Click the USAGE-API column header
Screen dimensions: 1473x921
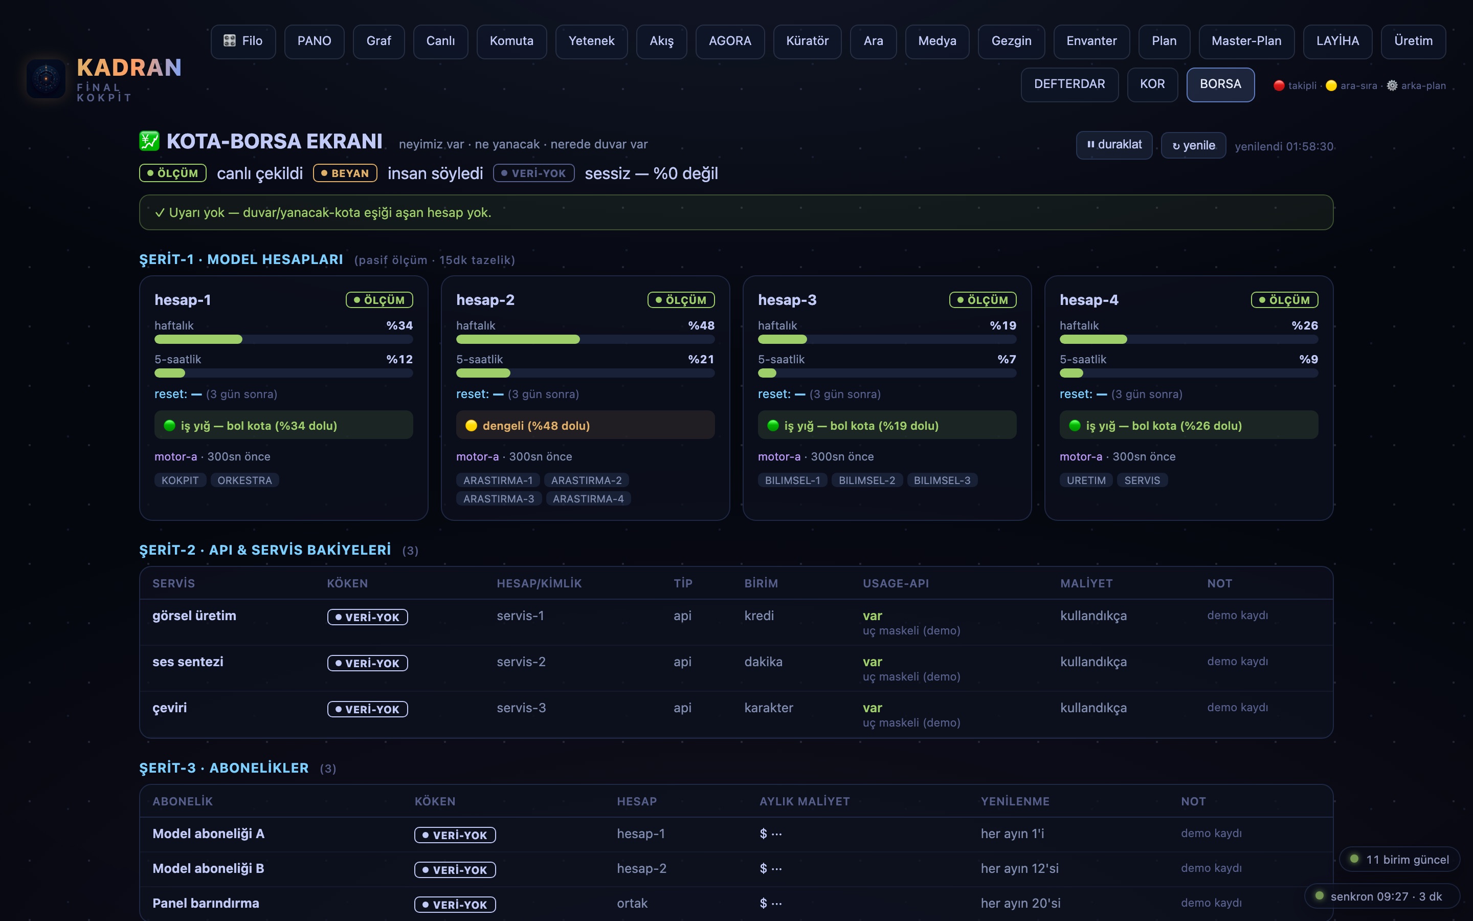click(896, 583)
